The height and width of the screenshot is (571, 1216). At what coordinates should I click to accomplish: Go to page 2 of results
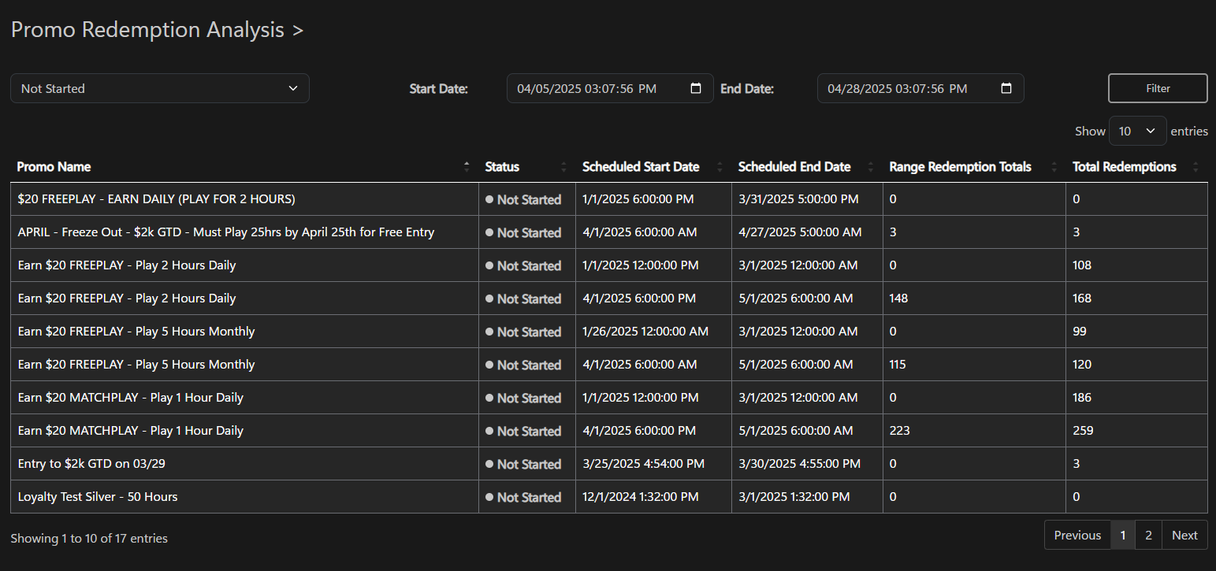point(1148,535)
